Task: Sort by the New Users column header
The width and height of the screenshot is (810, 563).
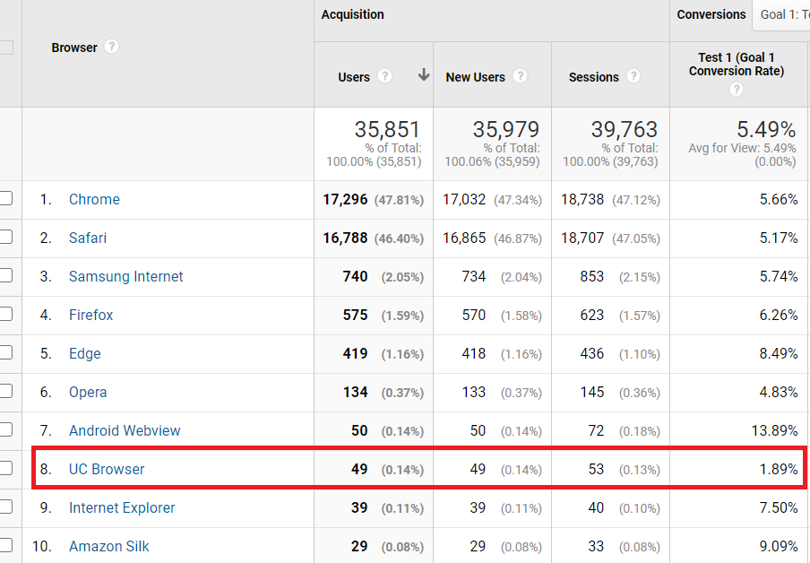Action: coord(475,77)
